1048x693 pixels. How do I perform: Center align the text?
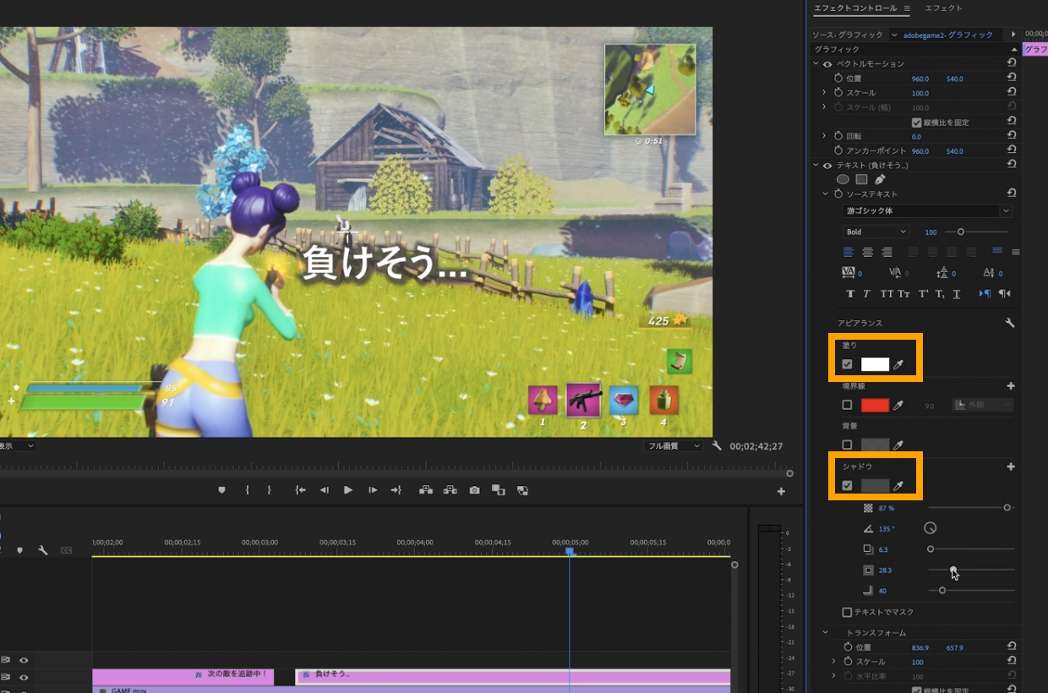click(x=868, y=252)
